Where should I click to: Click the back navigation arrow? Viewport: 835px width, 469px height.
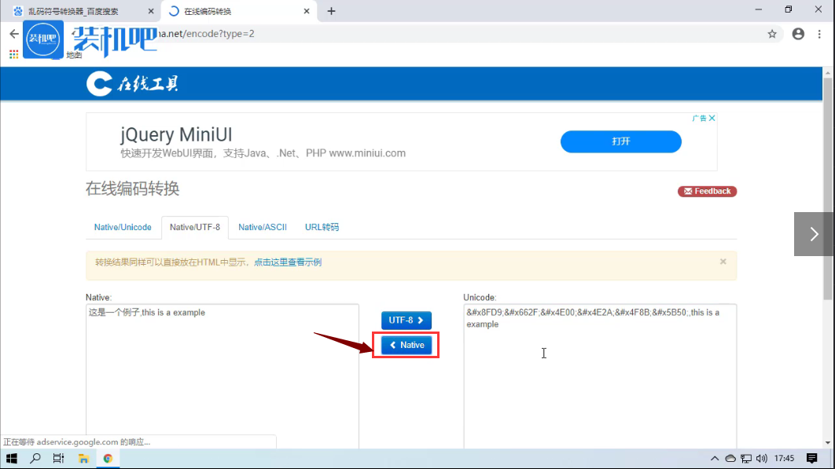13,34
